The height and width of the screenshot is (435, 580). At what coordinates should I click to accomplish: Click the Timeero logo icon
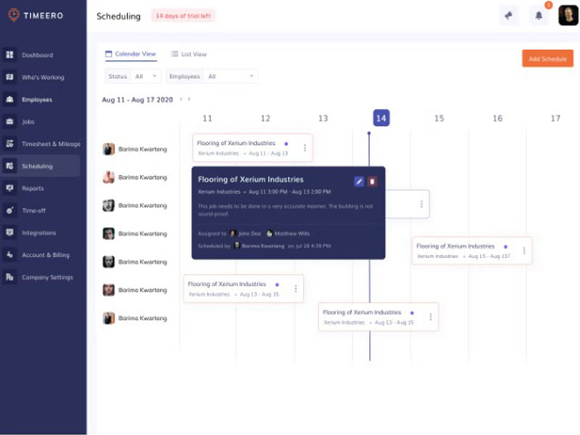point(14,15)
